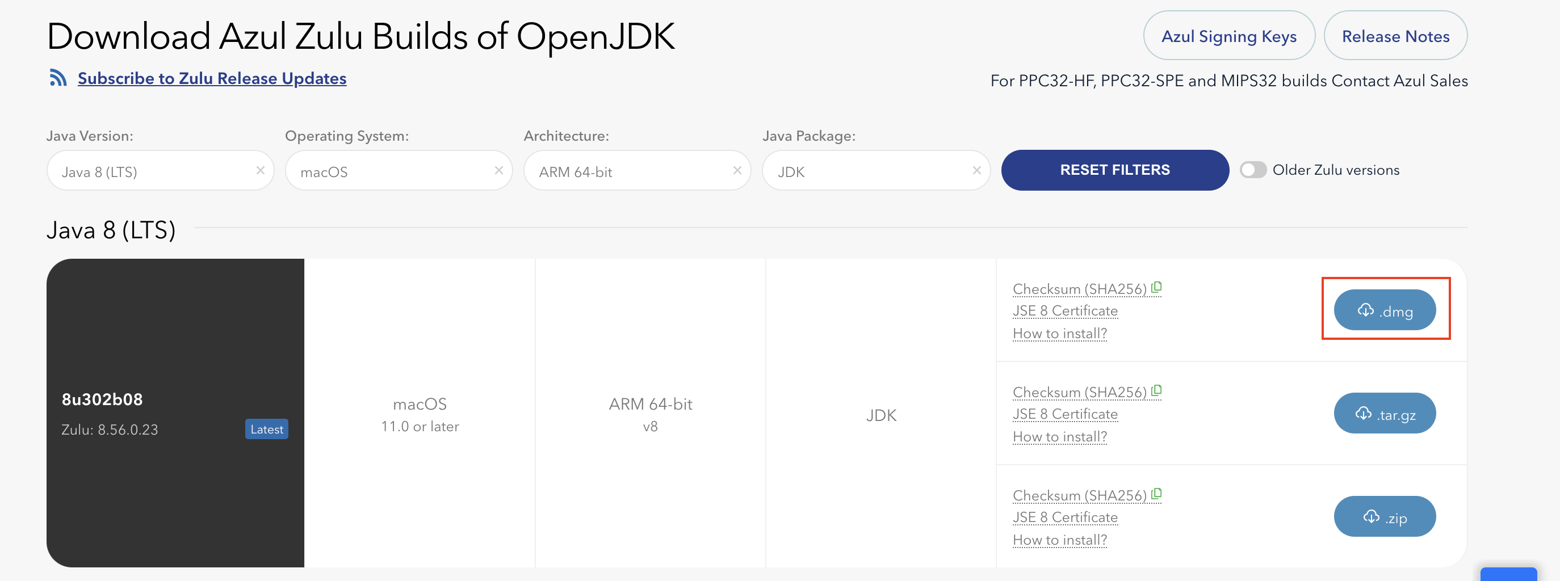Open JSE 8 Certificate link for .tar.gz

click(x=1065, y=414)
